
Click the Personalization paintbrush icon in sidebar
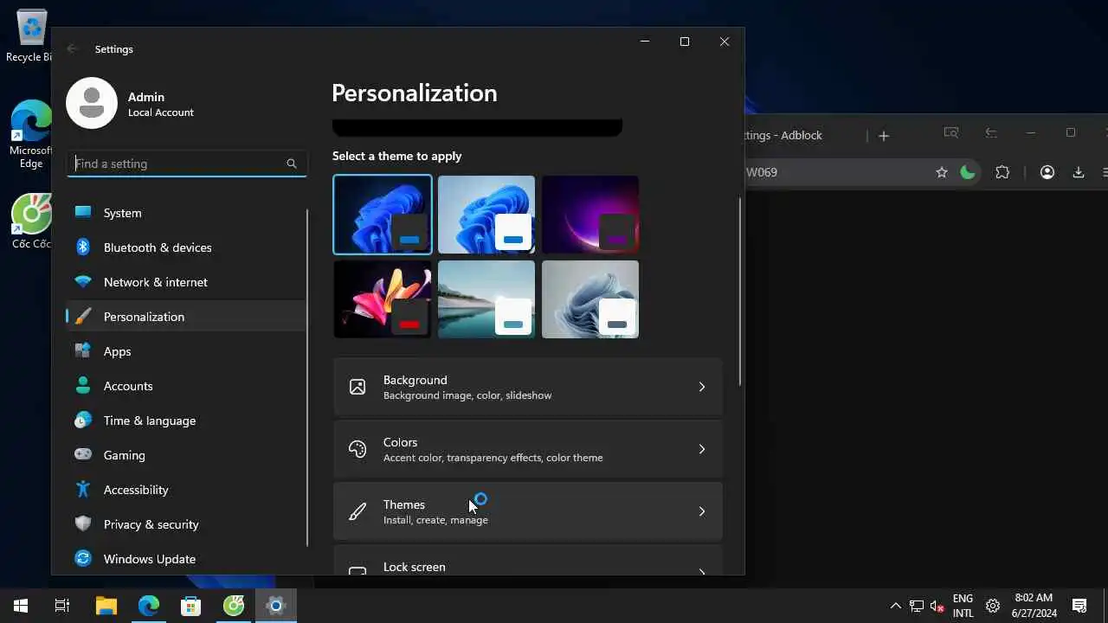point(83,316)
